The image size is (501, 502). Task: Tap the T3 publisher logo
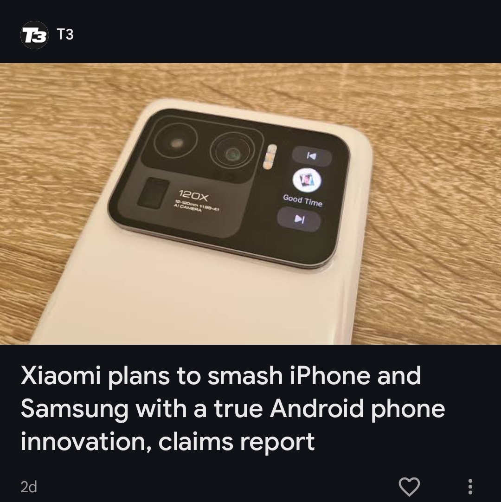[35, 35]
